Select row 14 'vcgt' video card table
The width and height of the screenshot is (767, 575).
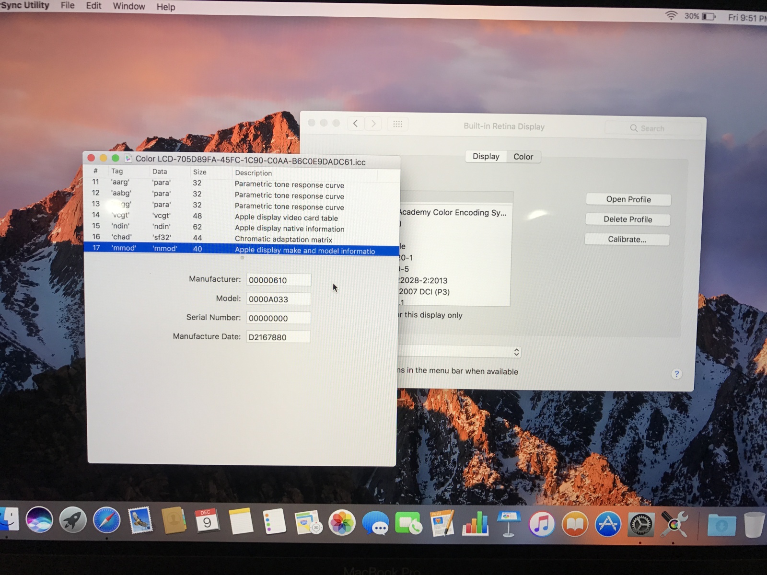242,216
